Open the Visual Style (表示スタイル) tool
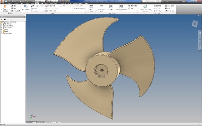This screenshot has width=202, height=126. [x=26, y=8]
